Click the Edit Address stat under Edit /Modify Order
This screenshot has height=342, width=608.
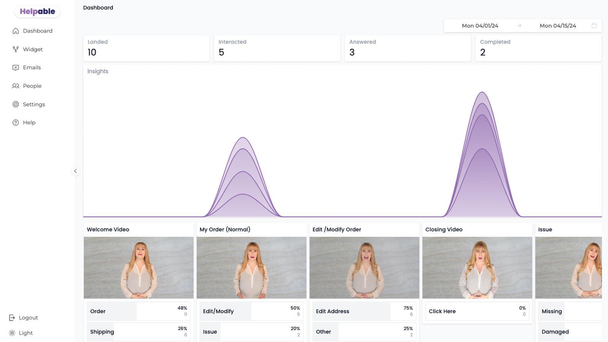(364, 311)
